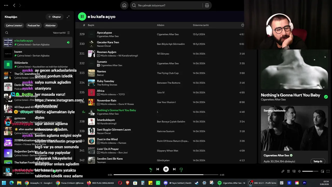
Task: Expand the library with the arrows icon
Action: coord(68,17)
